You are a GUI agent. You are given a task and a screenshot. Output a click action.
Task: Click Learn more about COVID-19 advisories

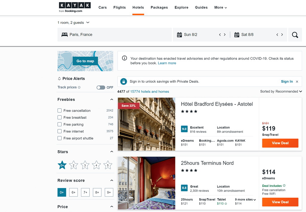[x=167, y=63]
